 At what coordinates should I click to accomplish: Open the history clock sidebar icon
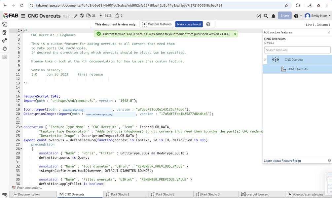4,49
